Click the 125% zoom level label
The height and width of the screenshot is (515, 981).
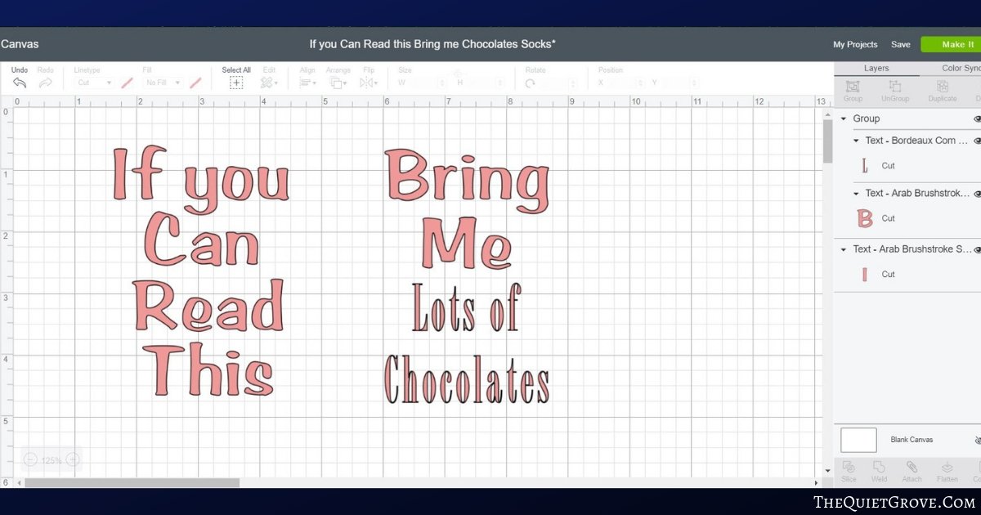pos(52,461)
